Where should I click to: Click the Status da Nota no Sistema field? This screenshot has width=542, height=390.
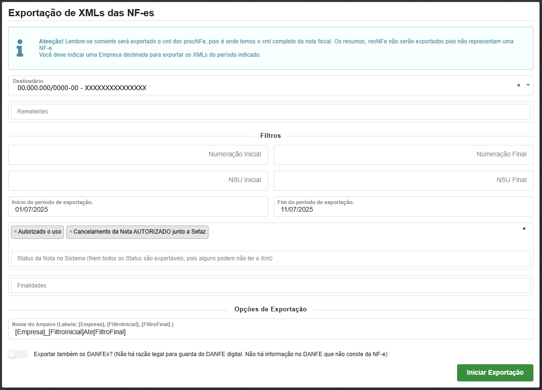tap(271, 258)
